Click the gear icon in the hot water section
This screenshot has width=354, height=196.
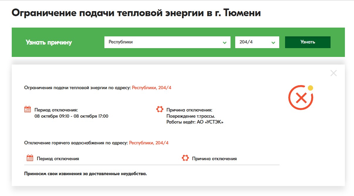(185, 158)
